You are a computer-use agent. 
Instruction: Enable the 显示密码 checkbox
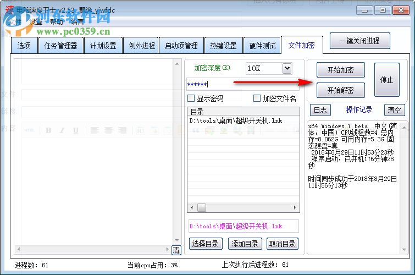coord(191,98)
